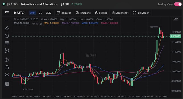Click the USD currency label
The image size is (183, 99).
point(176,19)
